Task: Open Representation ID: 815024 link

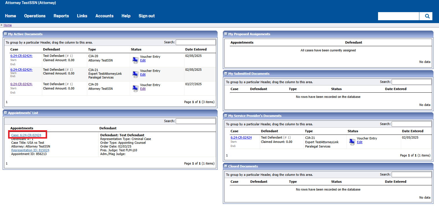Action: coord(30,150)
